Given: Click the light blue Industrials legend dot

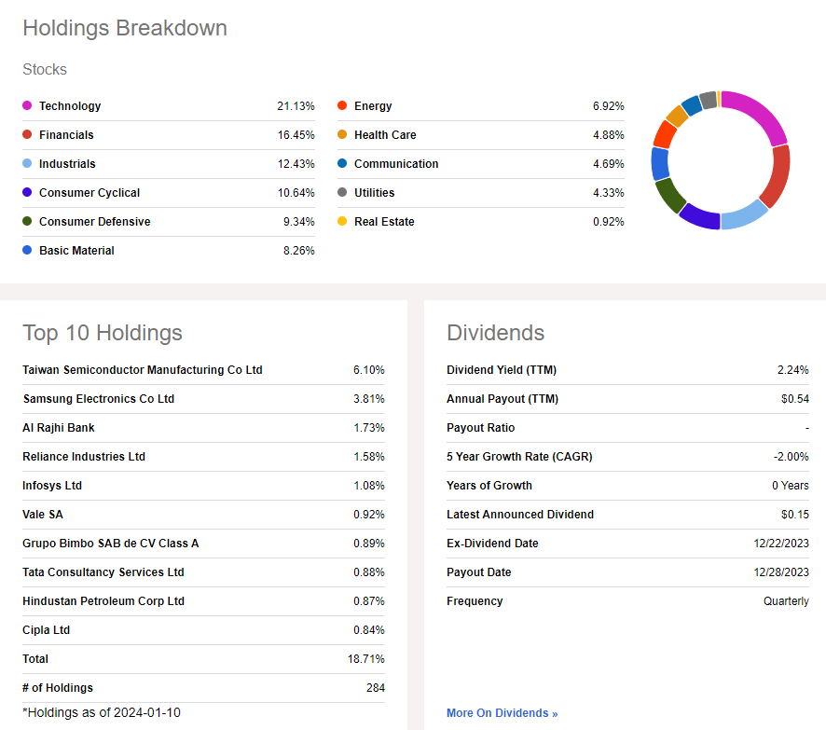Looking at the screenshot, I should pos(27,164).
